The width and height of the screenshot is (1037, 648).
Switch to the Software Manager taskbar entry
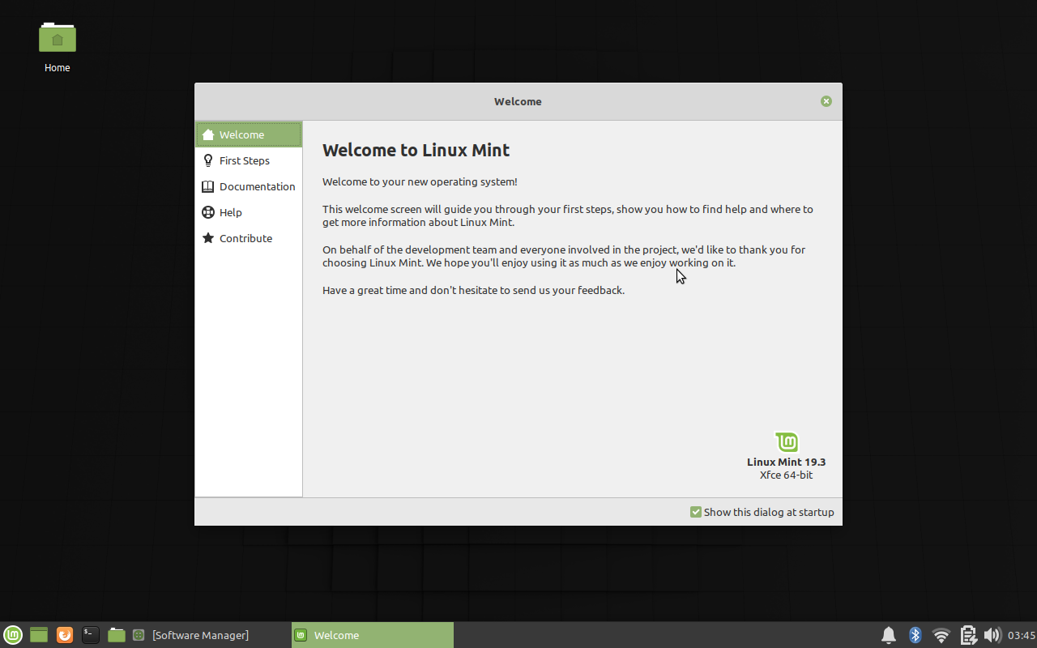pyautogui.click(x=200, y=635)
